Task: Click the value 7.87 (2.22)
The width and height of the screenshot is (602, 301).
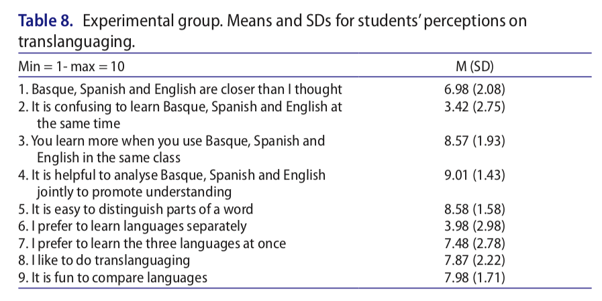Action: [x=474, y=260]
